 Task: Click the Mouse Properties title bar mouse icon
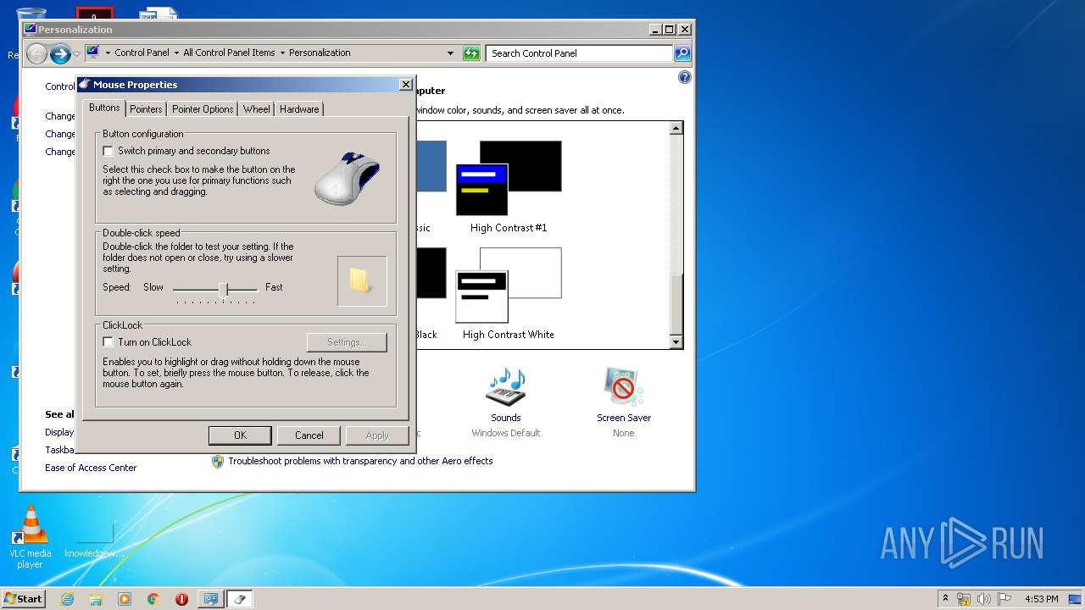pyautogui.click(x=85, y=85)
